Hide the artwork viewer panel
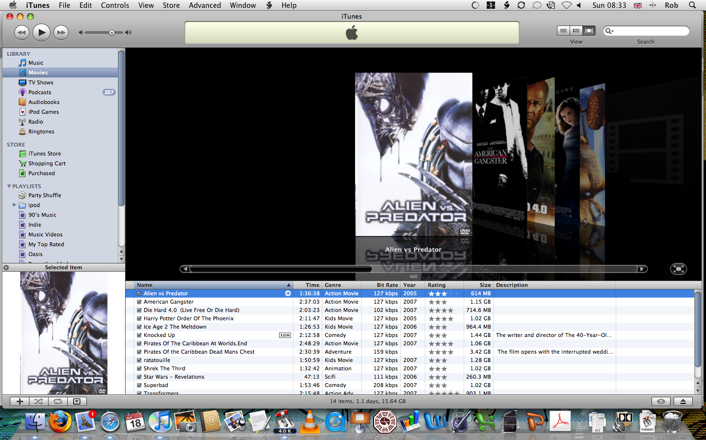The width and height of the screenshot is (706, 440). pos(77,401)
